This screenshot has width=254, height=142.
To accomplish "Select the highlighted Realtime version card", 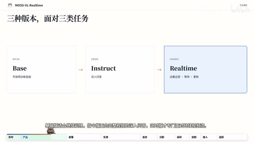I will point(206,69).
